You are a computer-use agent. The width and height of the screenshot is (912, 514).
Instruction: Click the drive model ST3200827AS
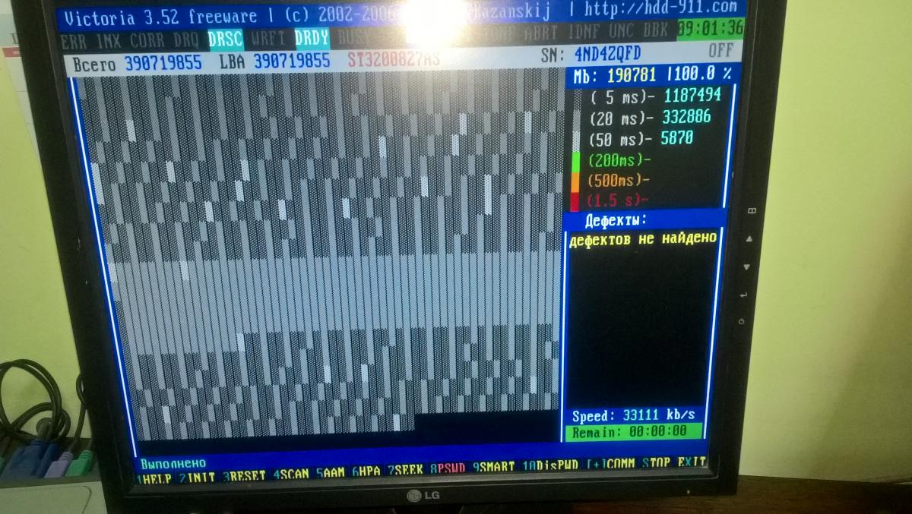pos(394,58)
